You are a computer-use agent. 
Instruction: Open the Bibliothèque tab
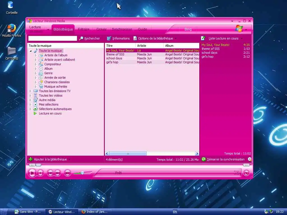click(x=63, y=29)
